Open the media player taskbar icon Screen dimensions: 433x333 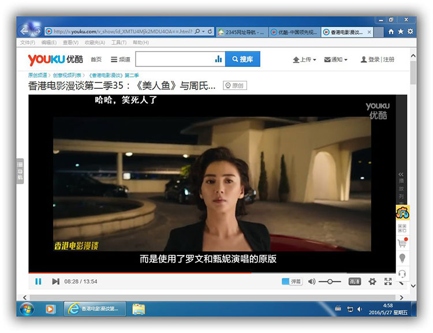tap(50, 309)
